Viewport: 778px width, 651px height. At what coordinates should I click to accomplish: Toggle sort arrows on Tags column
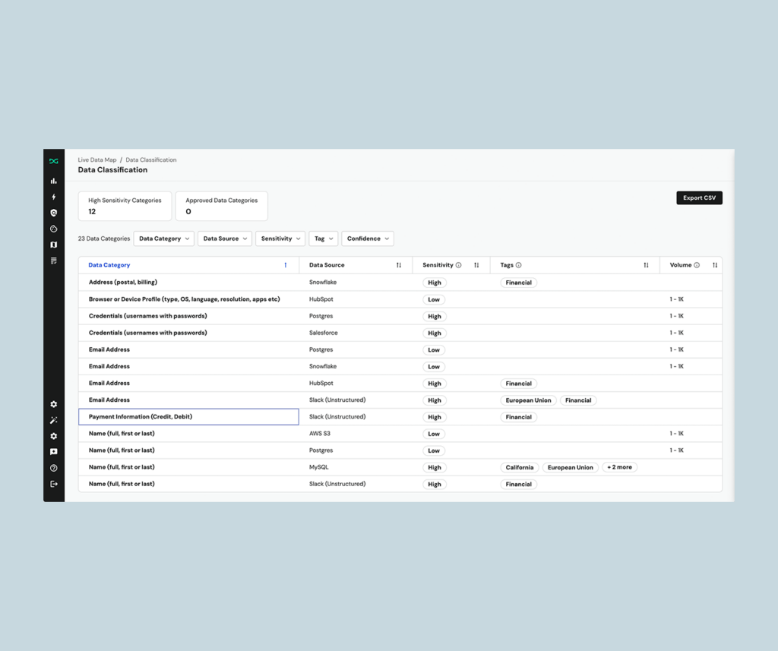646,265
